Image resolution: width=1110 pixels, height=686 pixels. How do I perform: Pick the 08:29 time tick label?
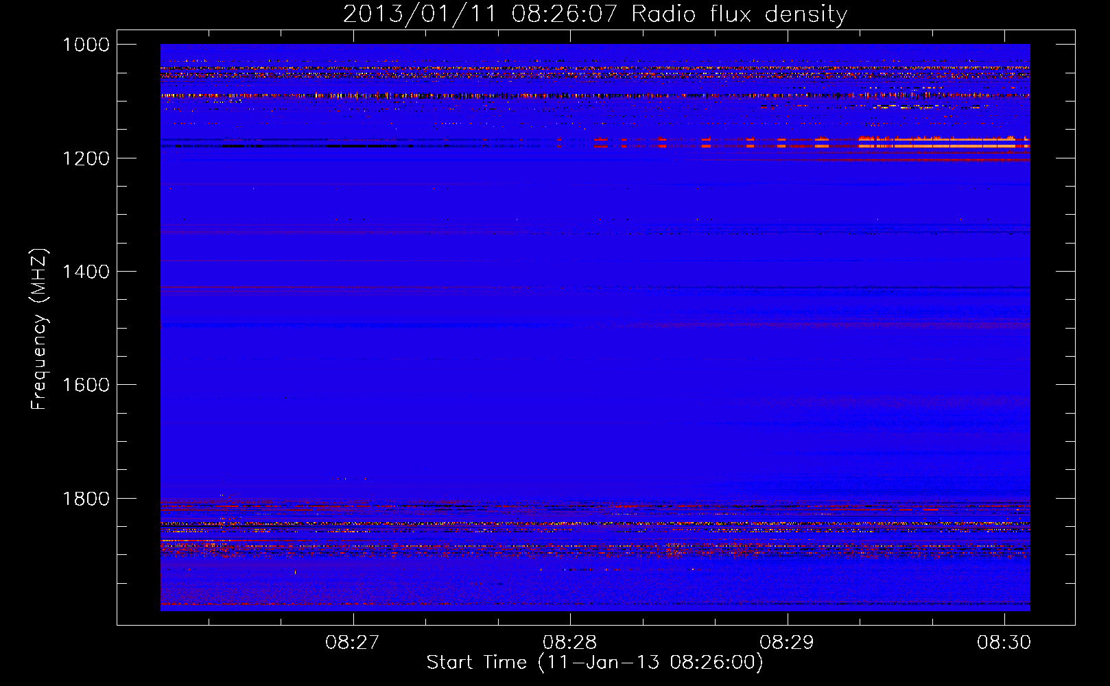[787, 643]
